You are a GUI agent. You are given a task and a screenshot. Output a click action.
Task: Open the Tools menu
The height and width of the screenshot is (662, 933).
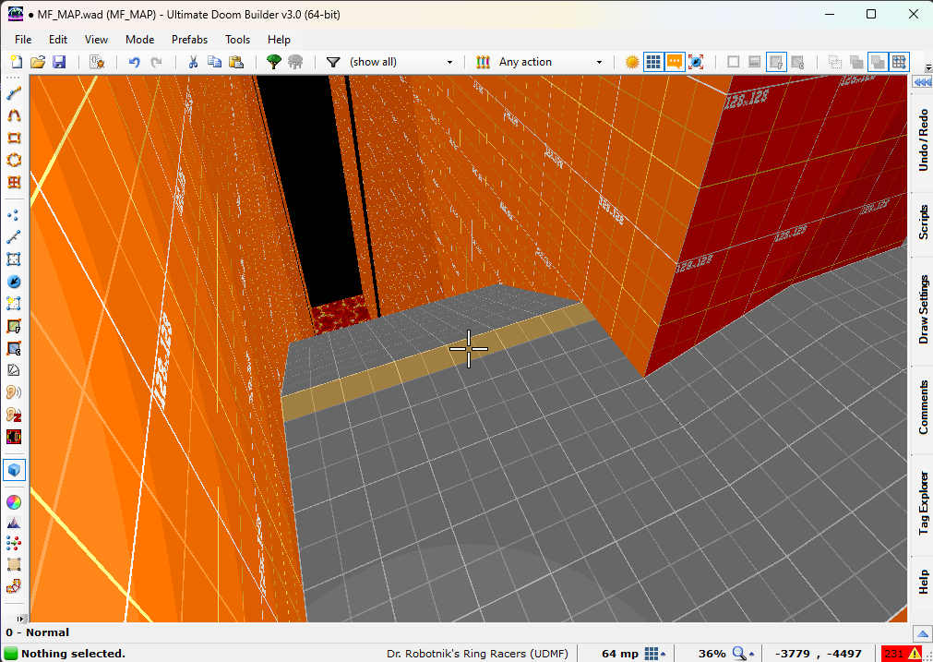tap(237, 40)
